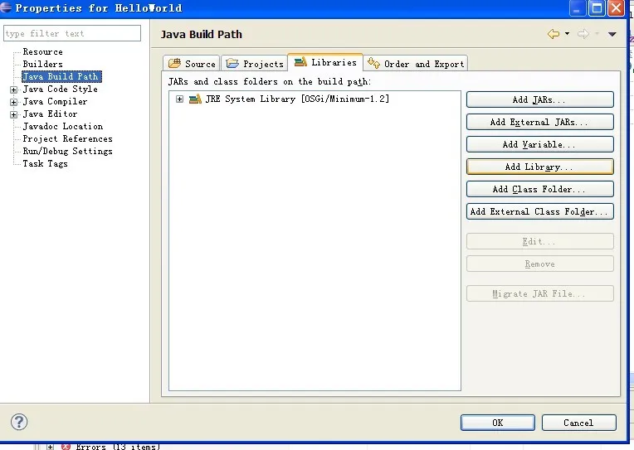Open the Order and Export tab
Image resolution: width=634 pixels, height=450 pixels.
coord(416,64)
